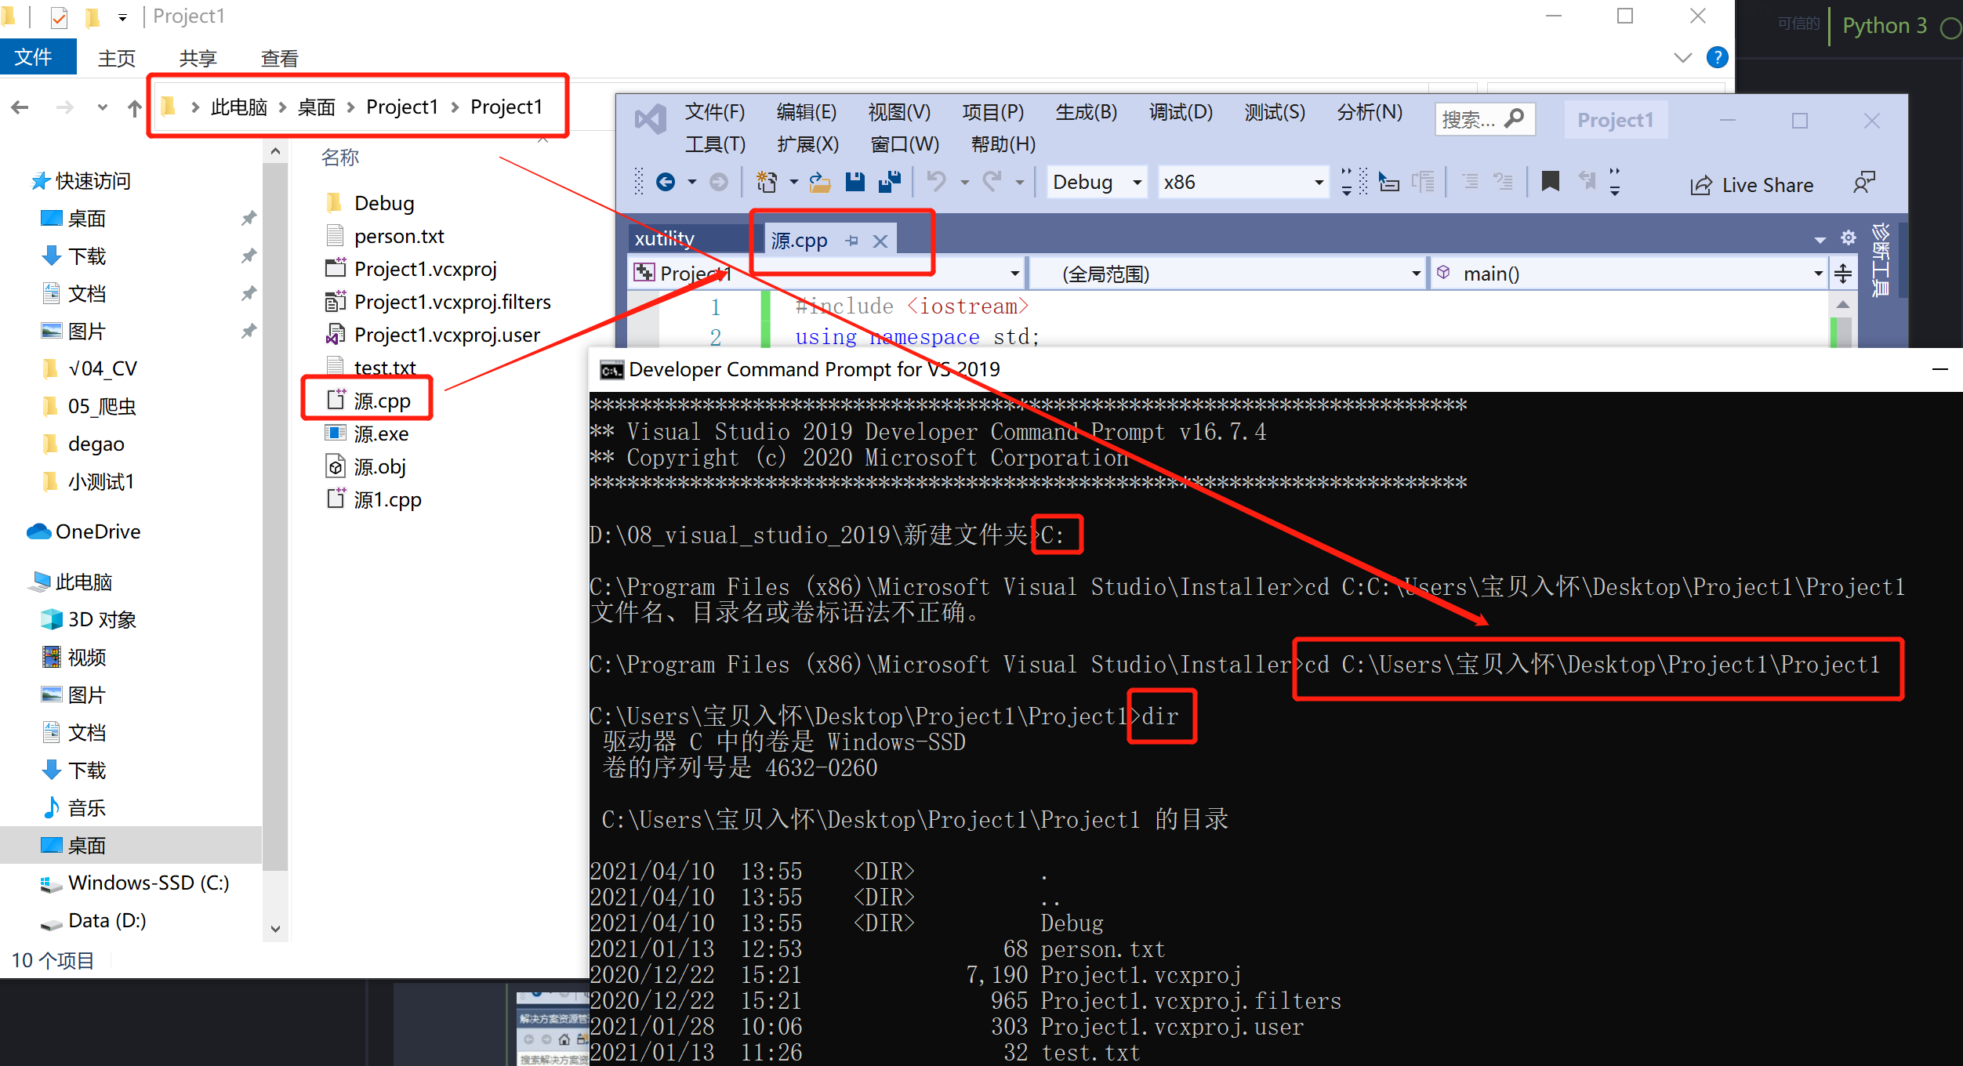
Task: Click the Explorer properties checkmark icon in title bar
Action: [x=59, y=16]
